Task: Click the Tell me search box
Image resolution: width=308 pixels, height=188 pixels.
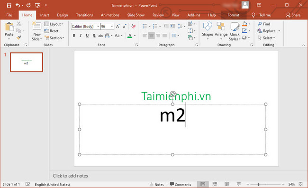Action: click(261, 15)
